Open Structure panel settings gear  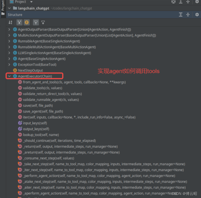click(197, 15)
